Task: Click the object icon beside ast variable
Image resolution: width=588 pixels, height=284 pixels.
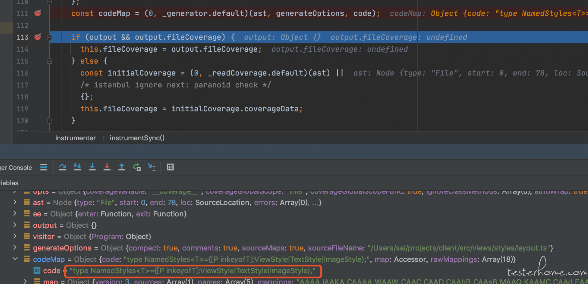Action: pyautogui.click(x=27, y=202)
